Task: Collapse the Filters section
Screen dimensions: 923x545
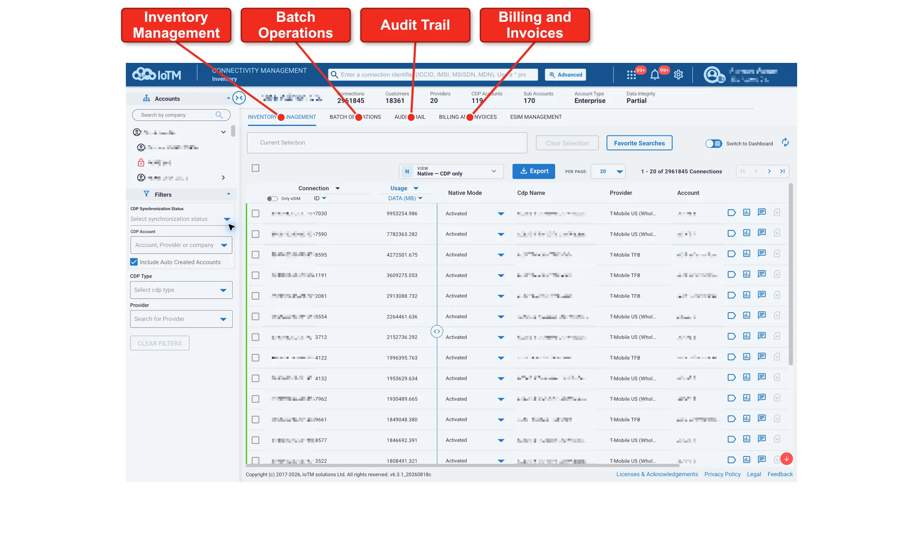Action: [228, 194]
